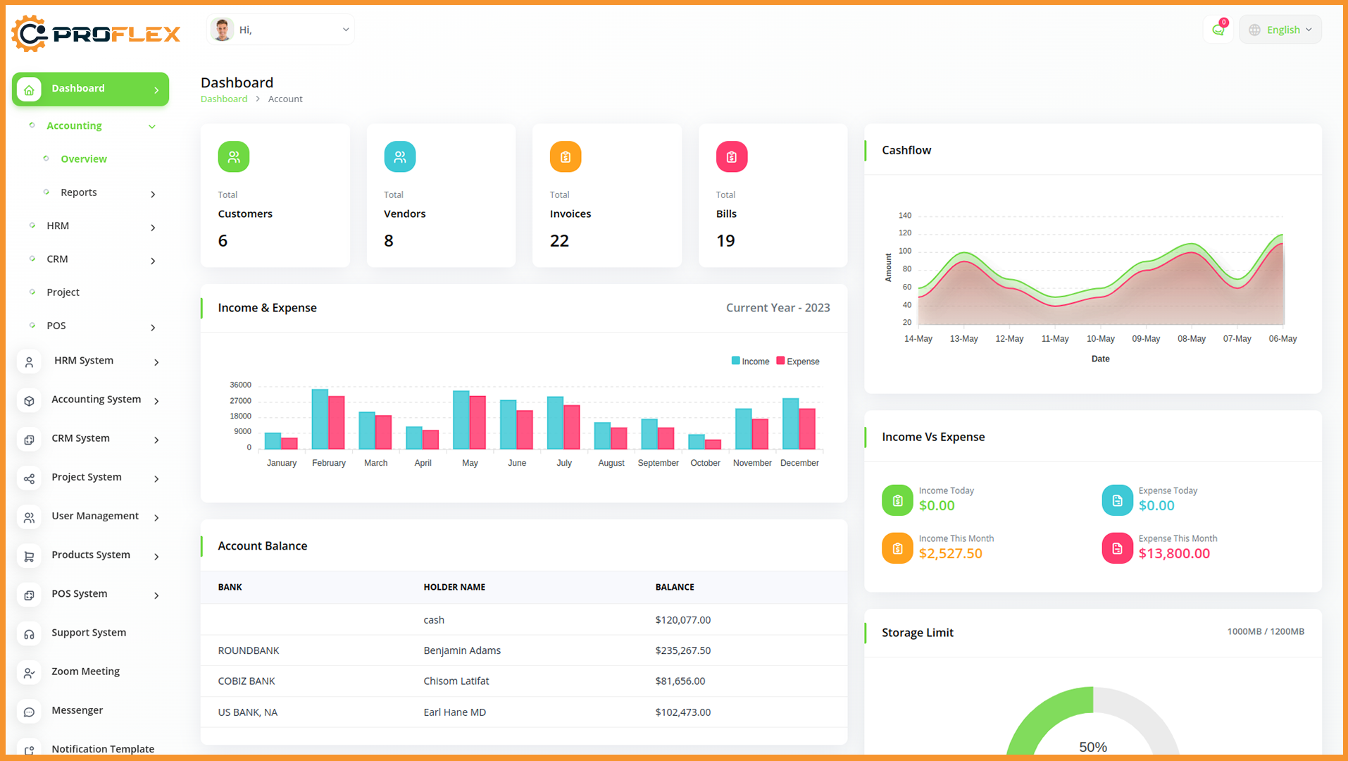Image resolution: width=1348 pixels, height=761 pixels.
Task: Click the Total Invoices card
Action: (x=607, y=195)
